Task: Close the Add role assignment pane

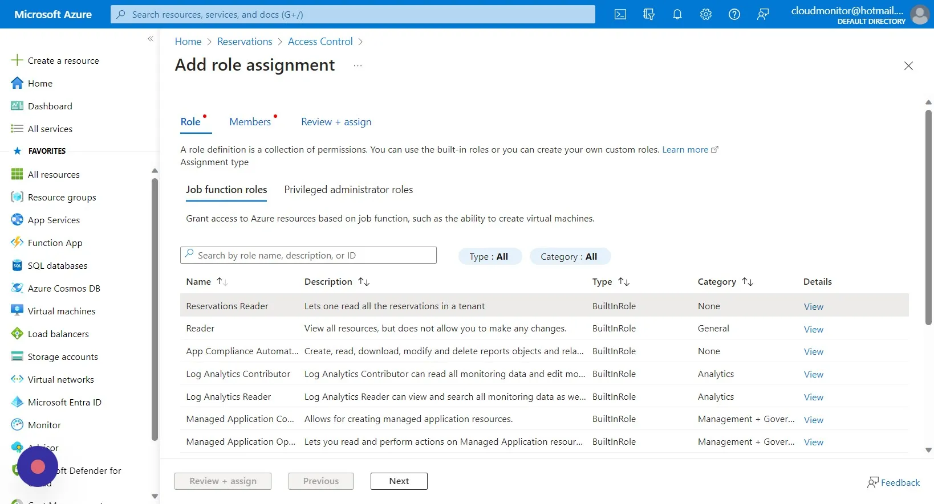Action: point(908,66)
